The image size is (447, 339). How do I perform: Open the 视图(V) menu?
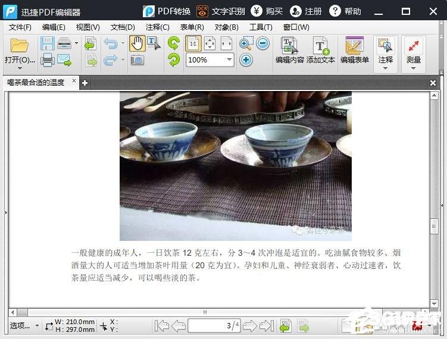click(x=88, y=27)
